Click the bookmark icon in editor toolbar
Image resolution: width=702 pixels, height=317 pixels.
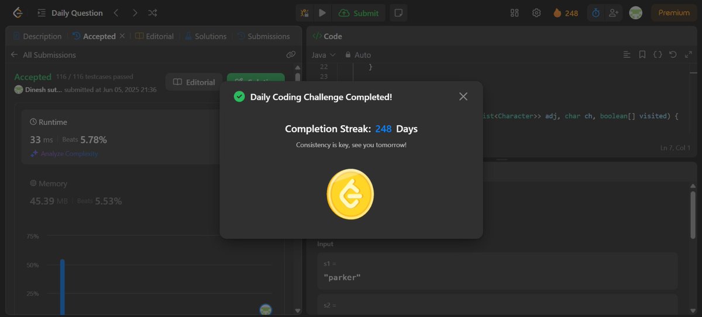642,55
